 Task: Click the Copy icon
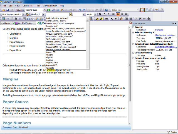[58, 10]
